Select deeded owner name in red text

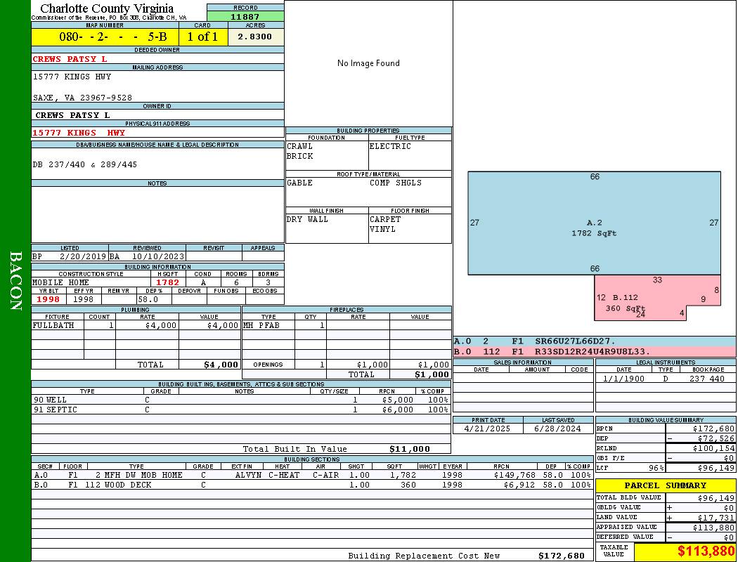(x=70, y=59)
